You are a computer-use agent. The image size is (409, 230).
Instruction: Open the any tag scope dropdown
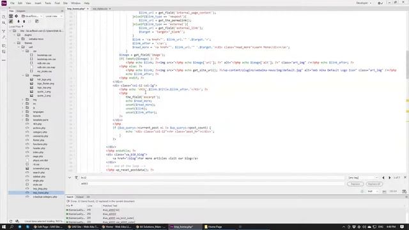point(363,178)
